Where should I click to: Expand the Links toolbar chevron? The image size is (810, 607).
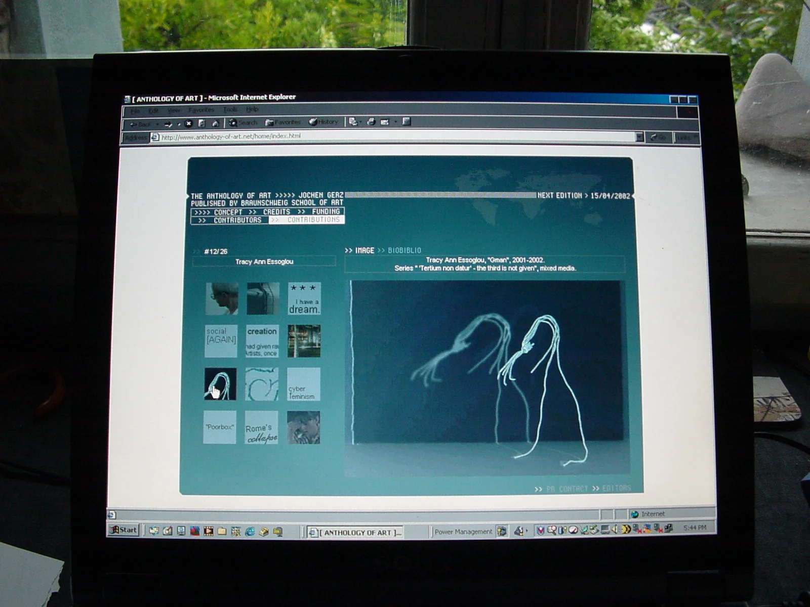click(x=696, y=137)
